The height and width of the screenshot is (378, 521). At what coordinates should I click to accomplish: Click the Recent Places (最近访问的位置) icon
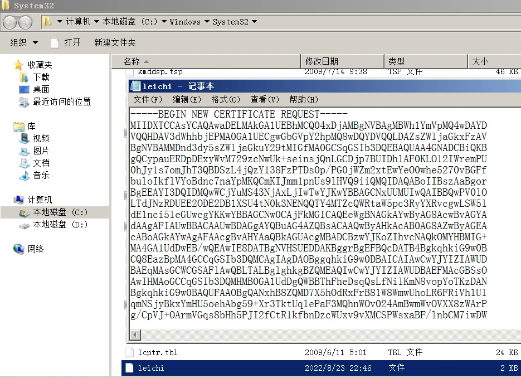point(24,102)
